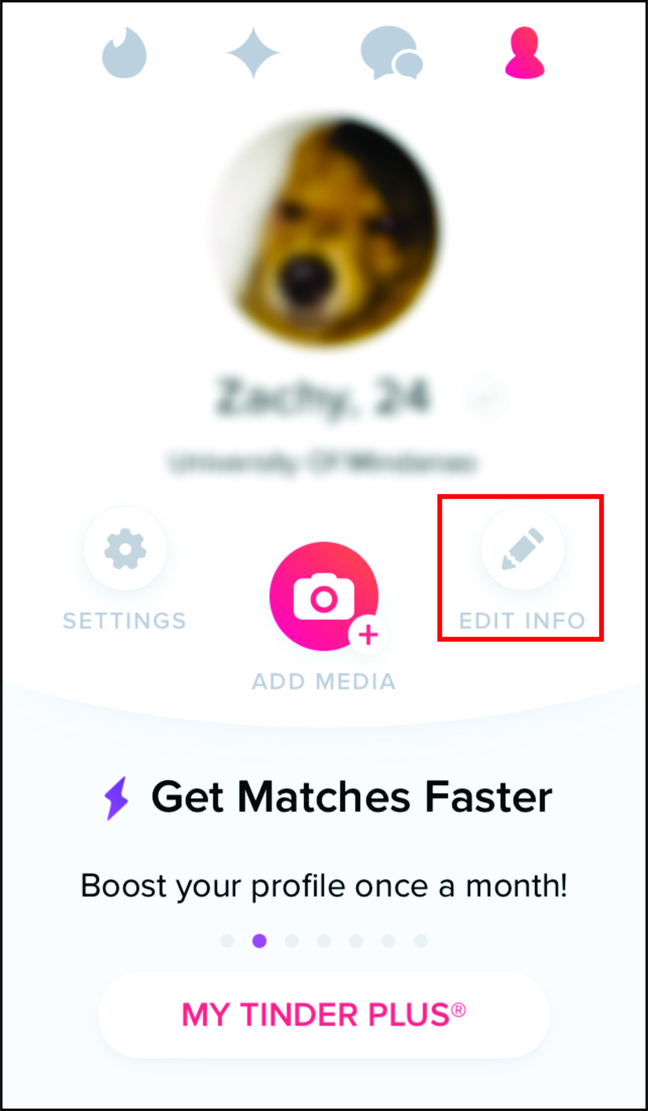648x1111 pixels.
Task: Tap the ADD MEDIA label
Action: click(323, 681)
